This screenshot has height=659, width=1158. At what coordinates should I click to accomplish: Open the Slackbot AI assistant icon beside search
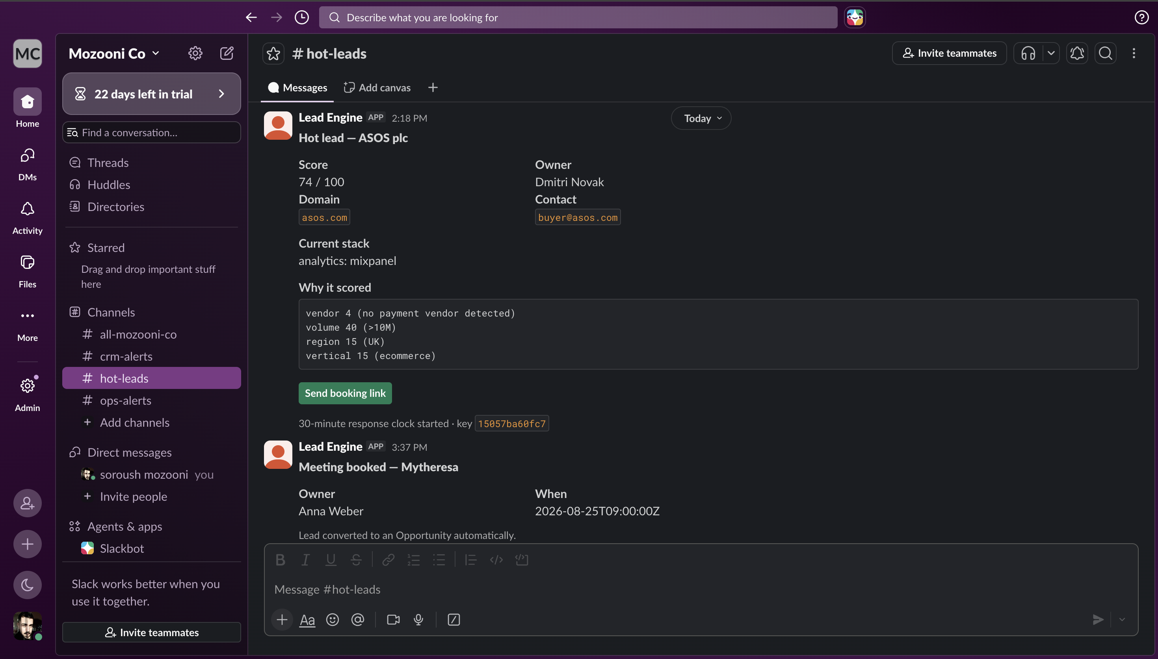point(855,18)
